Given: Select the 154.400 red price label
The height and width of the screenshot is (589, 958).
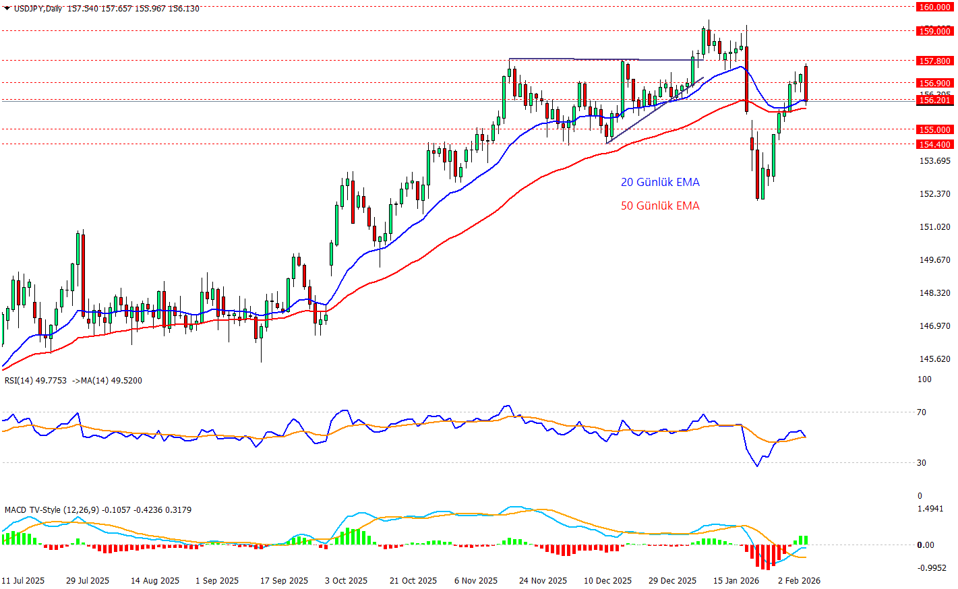Looking at the screenshot, I should (x=934, y=144).
